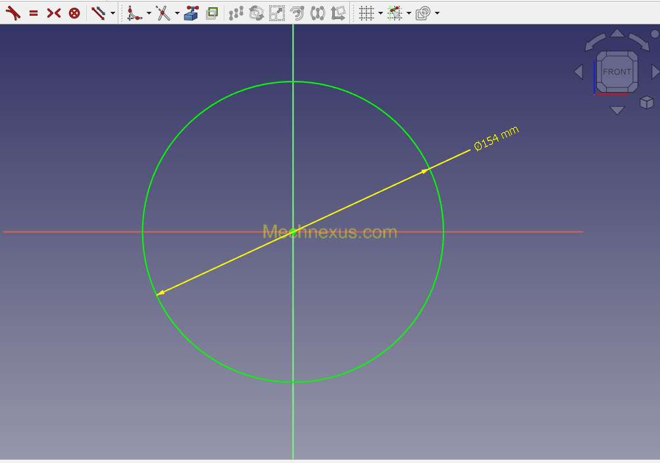Select the symmetric constraint tool

point(53,13)
